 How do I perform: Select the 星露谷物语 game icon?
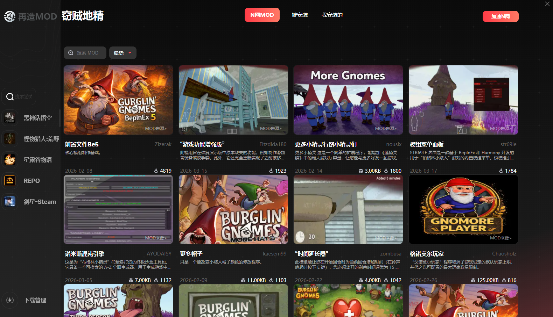(x=10, y=160)
